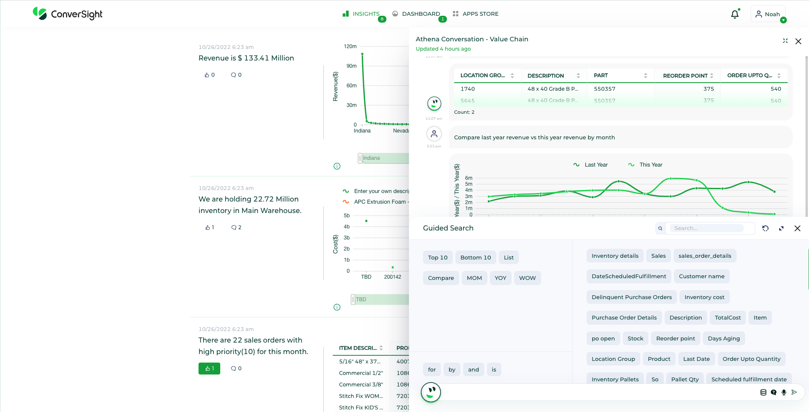Click the database icon in chat input
Screen dimensions: 809x412
pos(763,392)
